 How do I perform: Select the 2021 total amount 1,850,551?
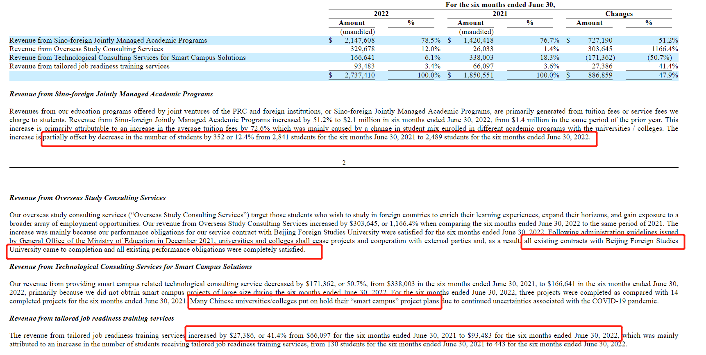478,75
